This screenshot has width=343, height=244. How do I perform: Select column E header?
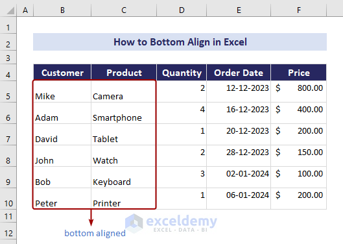[239, 10]
